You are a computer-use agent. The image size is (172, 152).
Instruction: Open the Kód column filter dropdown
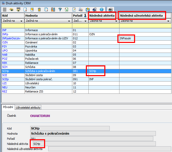pos(22,21)
